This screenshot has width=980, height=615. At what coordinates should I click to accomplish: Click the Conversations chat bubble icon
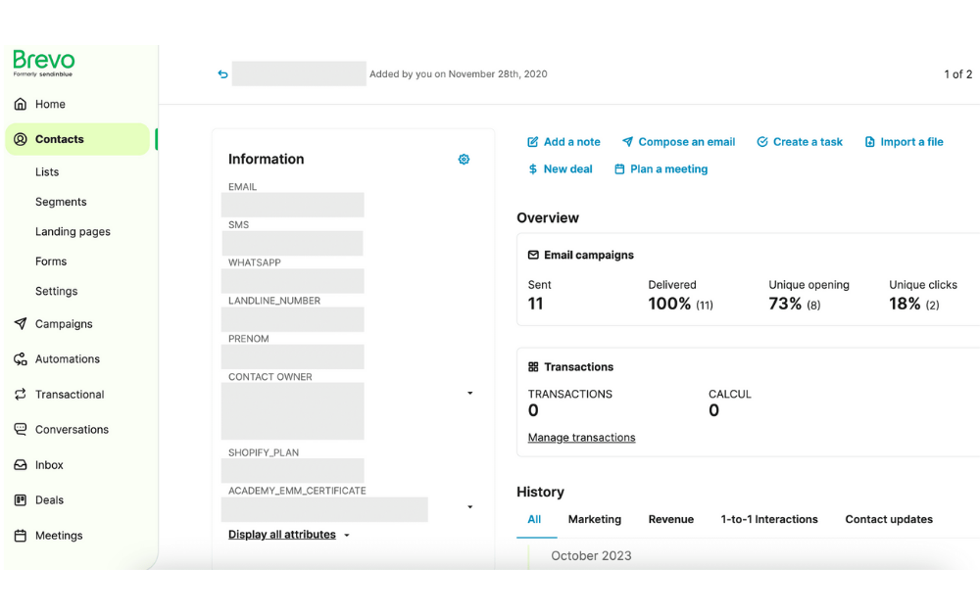point(21,429)
